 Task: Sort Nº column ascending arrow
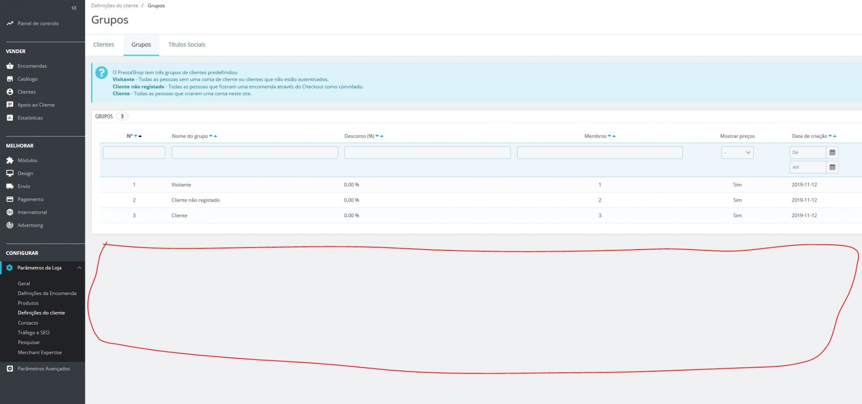pyautogui.click(x=140, y=136)
